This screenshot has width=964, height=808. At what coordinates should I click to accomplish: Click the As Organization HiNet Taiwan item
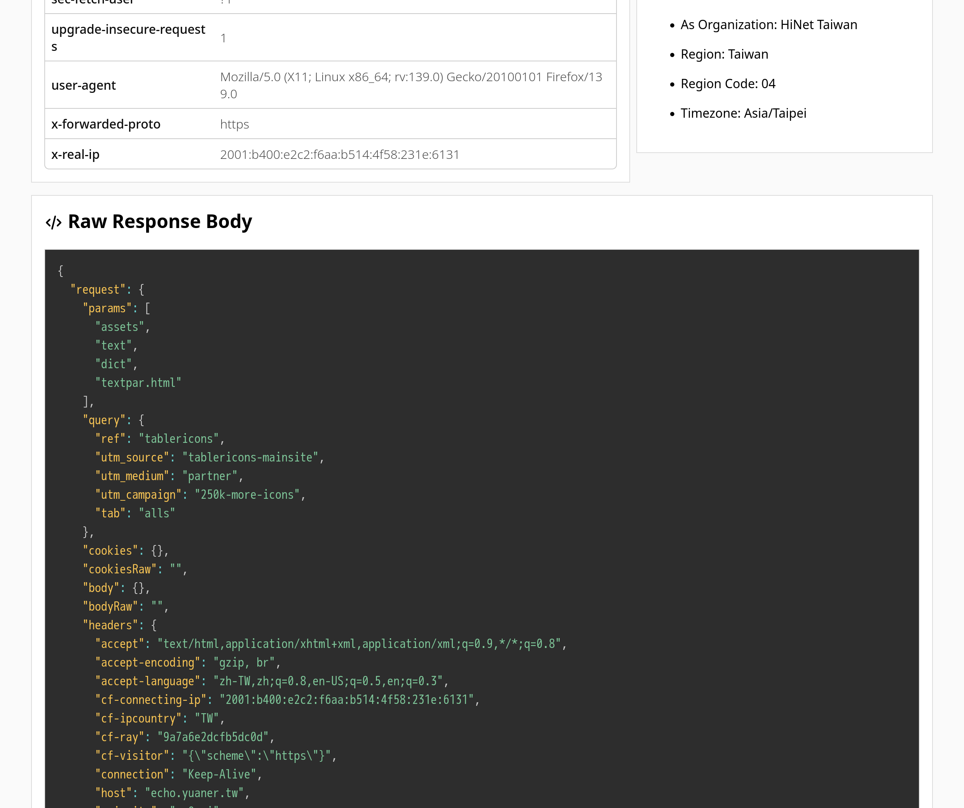point(768,25)
